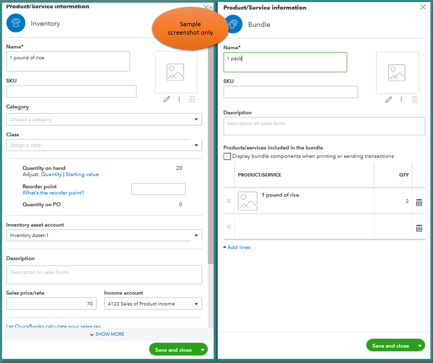Click the Quantity adjust link
This screenshot has width=433, height=363.
pyautogui.click(x=51, y=175)
